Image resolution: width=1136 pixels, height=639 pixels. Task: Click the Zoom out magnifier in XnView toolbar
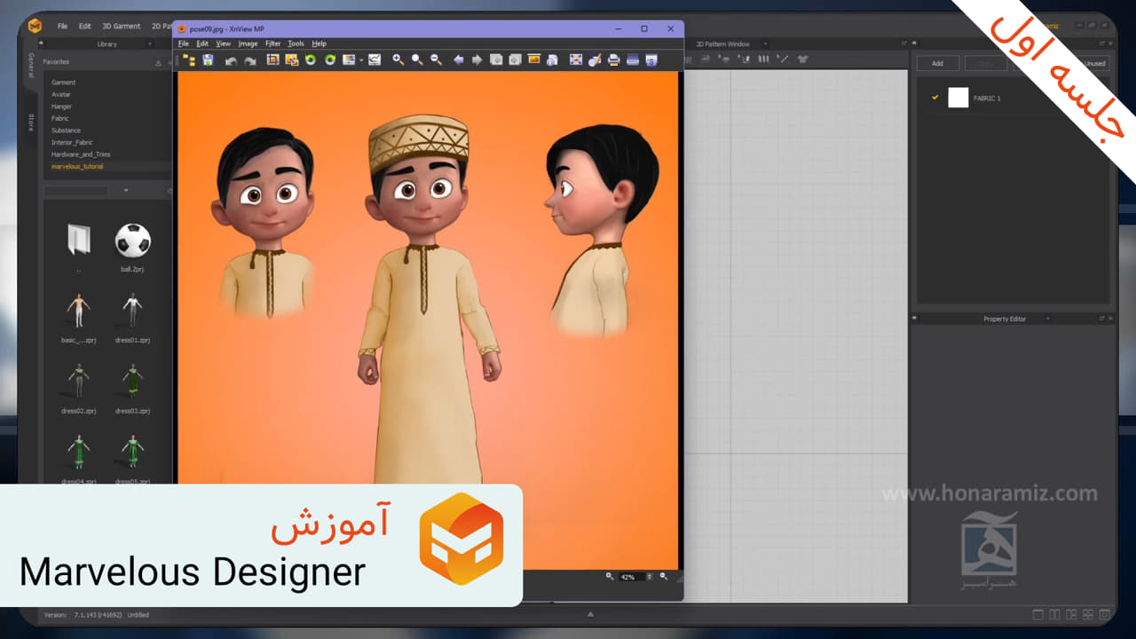coord(436,59)
